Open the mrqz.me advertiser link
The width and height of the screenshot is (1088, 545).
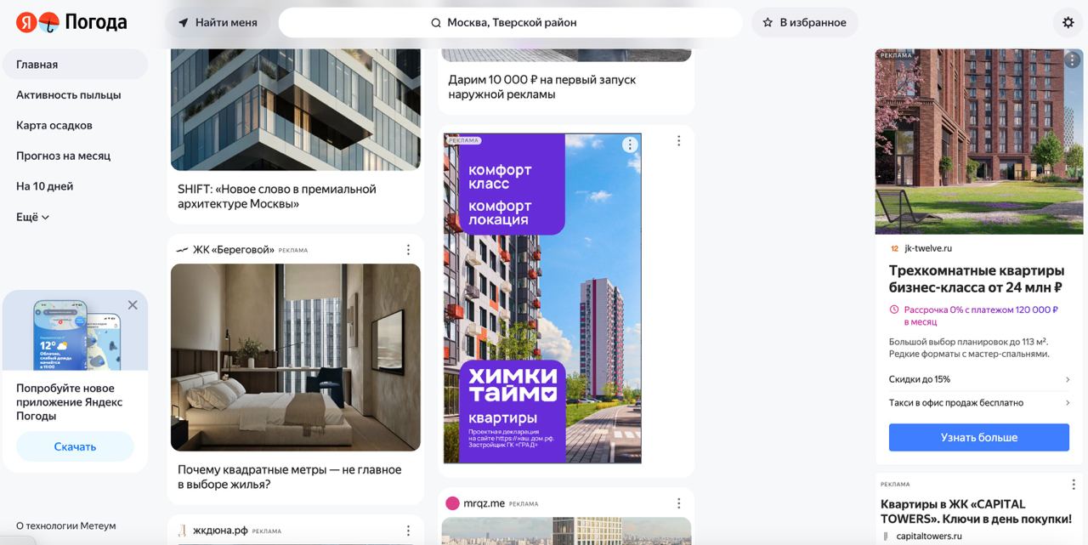pyautogui.click(x=484, y=503)
